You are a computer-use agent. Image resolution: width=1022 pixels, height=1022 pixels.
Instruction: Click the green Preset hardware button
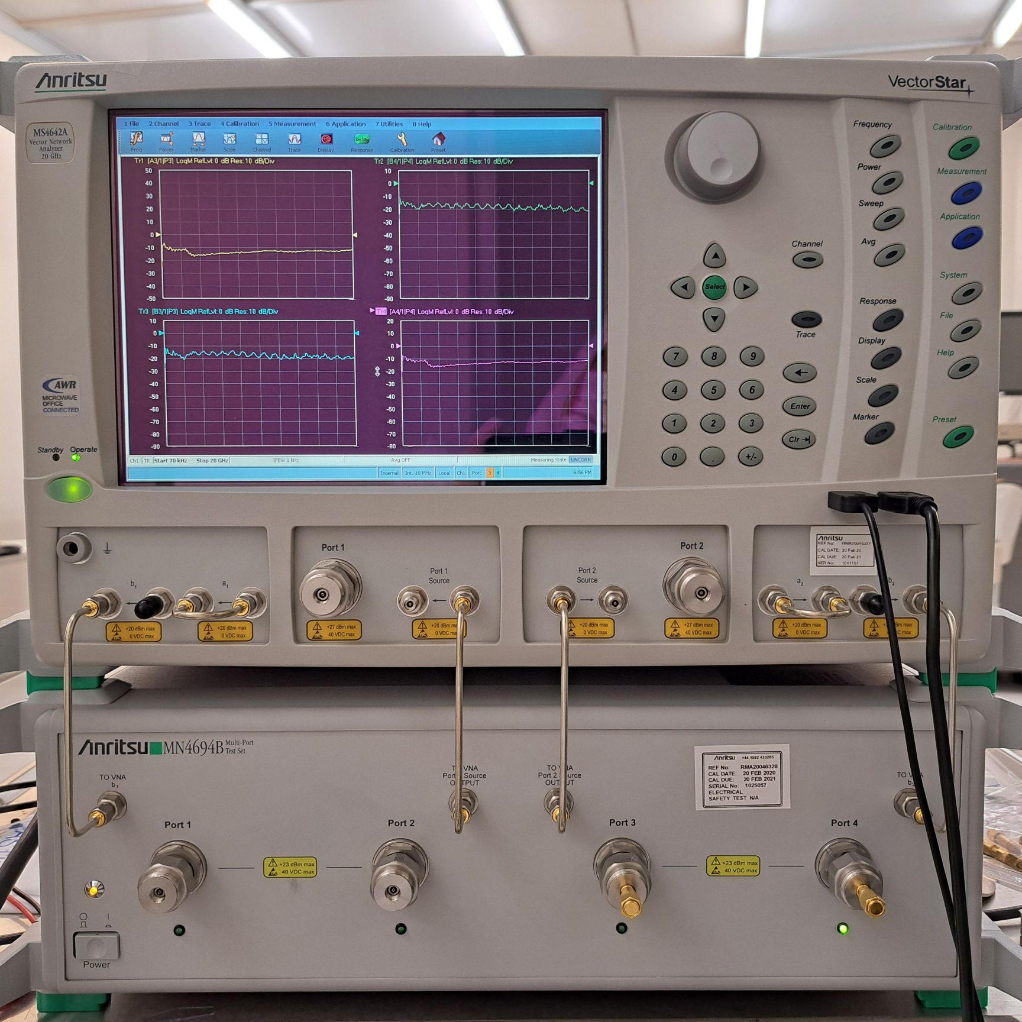958,438
